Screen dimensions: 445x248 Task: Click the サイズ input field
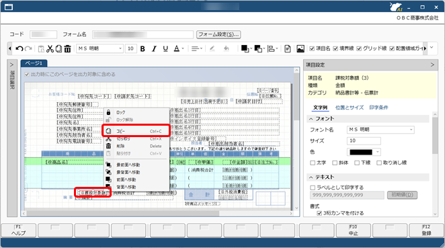[364, 140]
